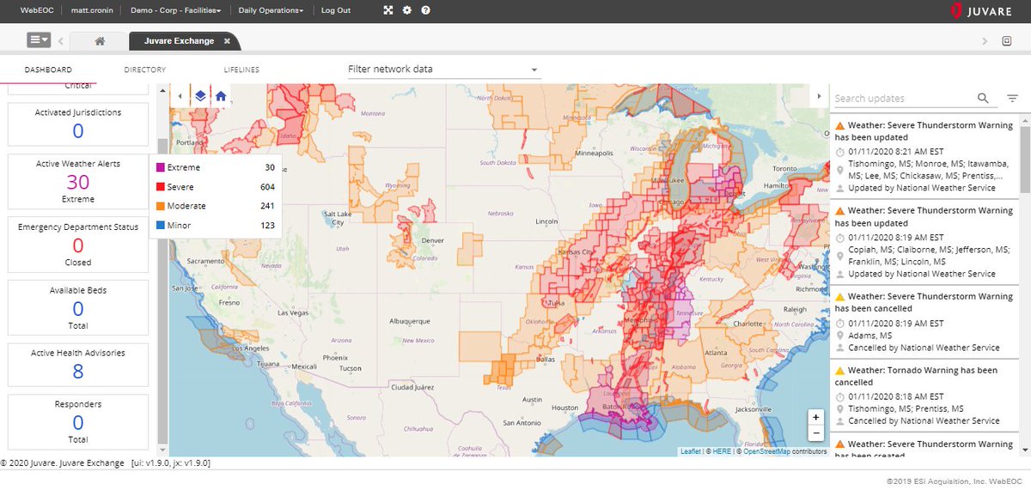Close the Juvare Exchange tab

[227, 40]
